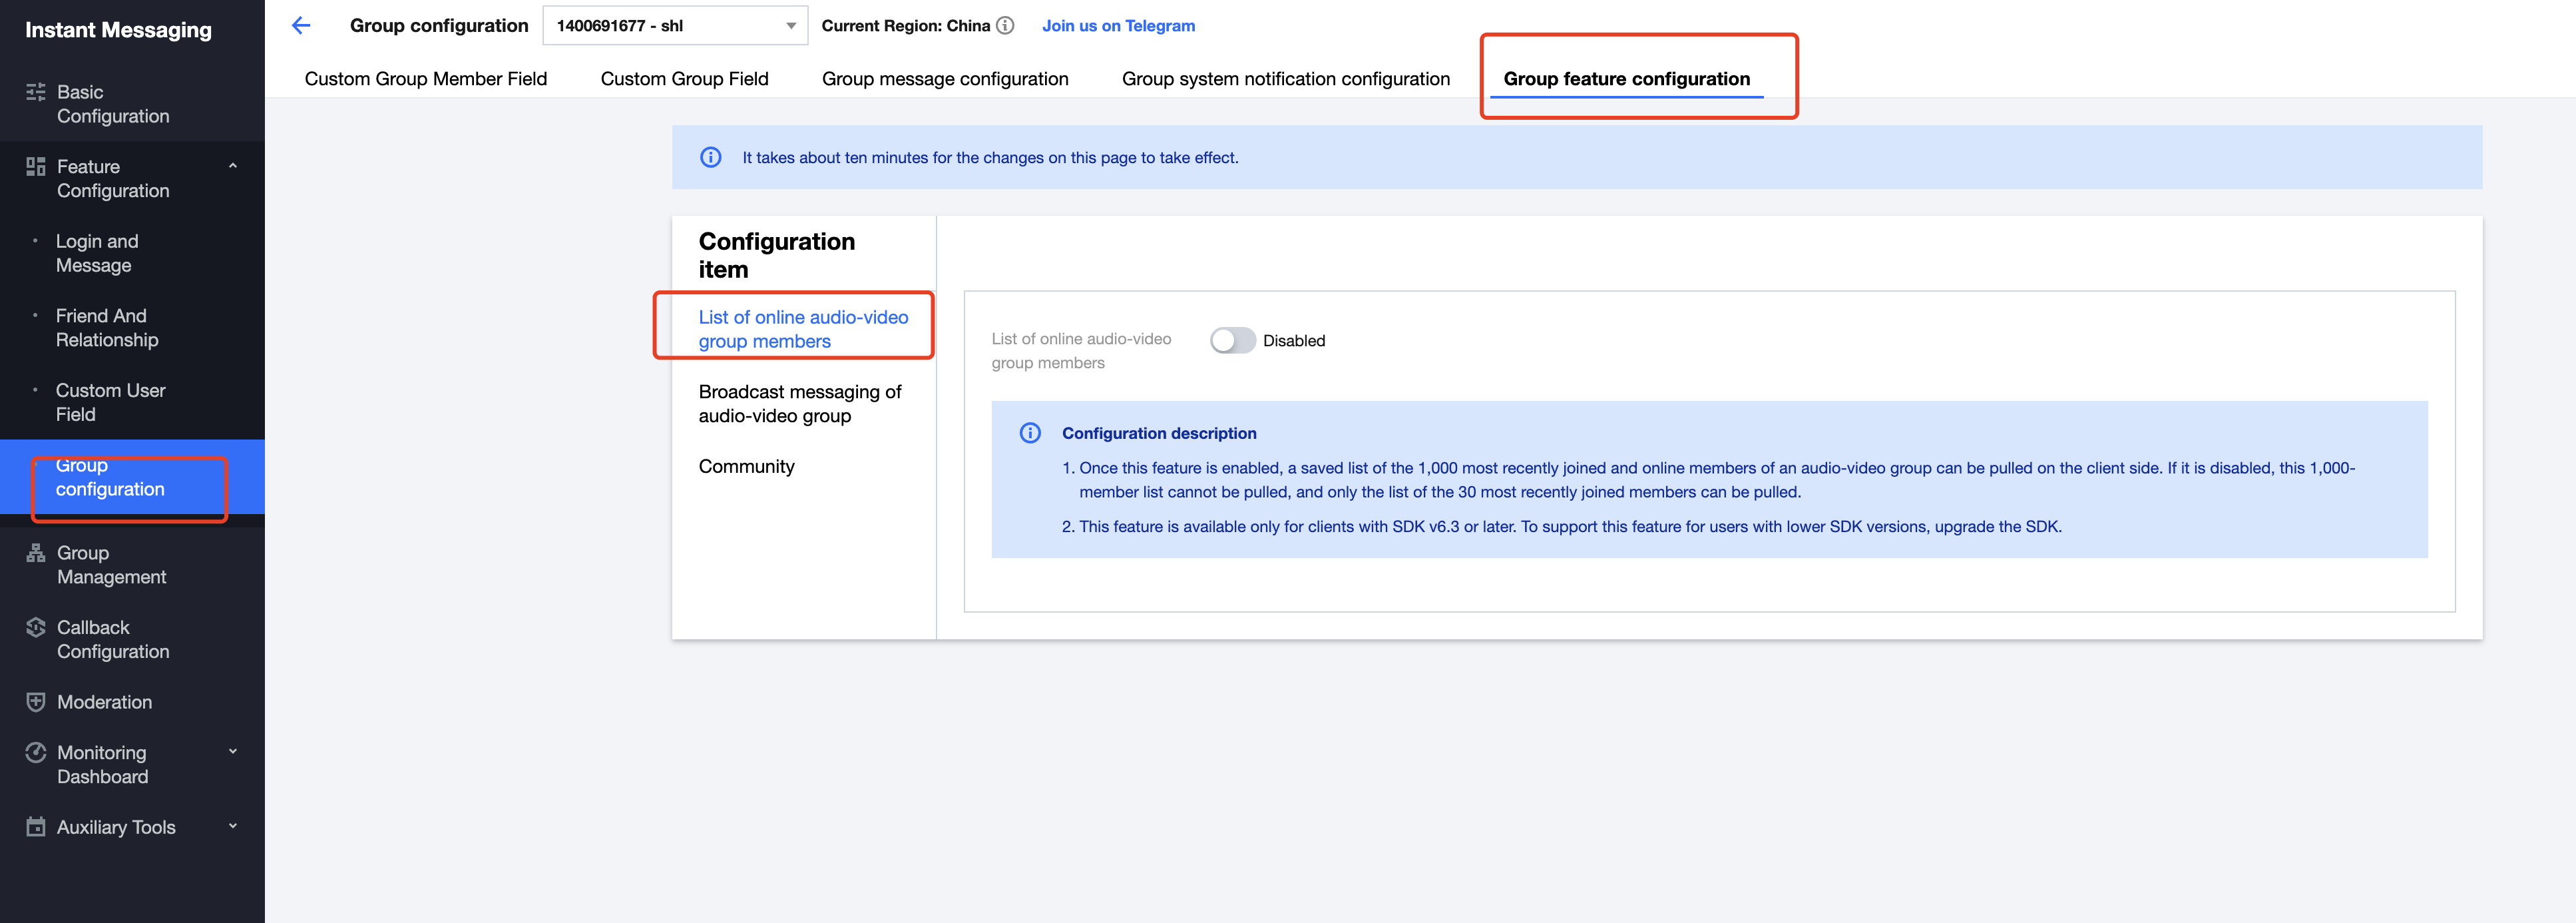The image size is (2576, 923).
Task: Expand the Monitoring Dashboard submenu chevron
Action: pos(233,752)
